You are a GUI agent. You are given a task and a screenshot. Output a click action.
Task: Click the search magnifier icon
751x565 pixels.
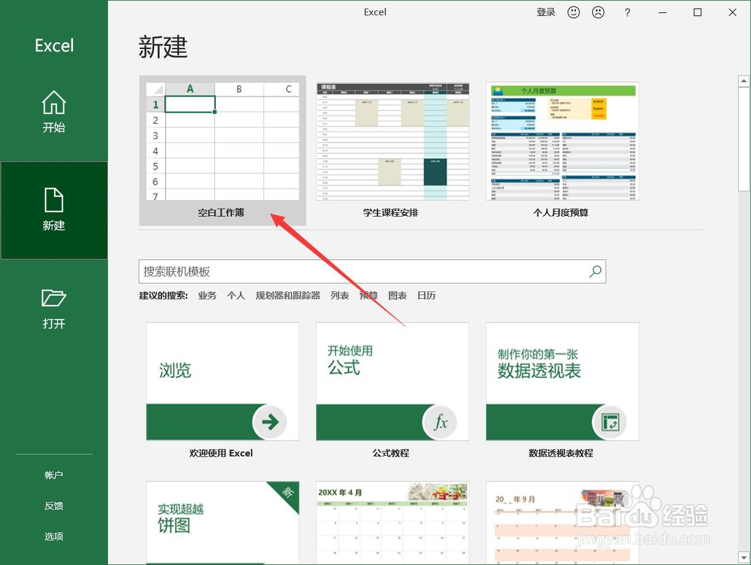(x=595, y=271)
